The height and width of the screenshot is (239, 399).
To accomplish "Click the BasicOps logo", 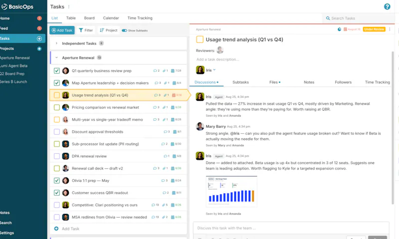I will [x=17, y=6].
